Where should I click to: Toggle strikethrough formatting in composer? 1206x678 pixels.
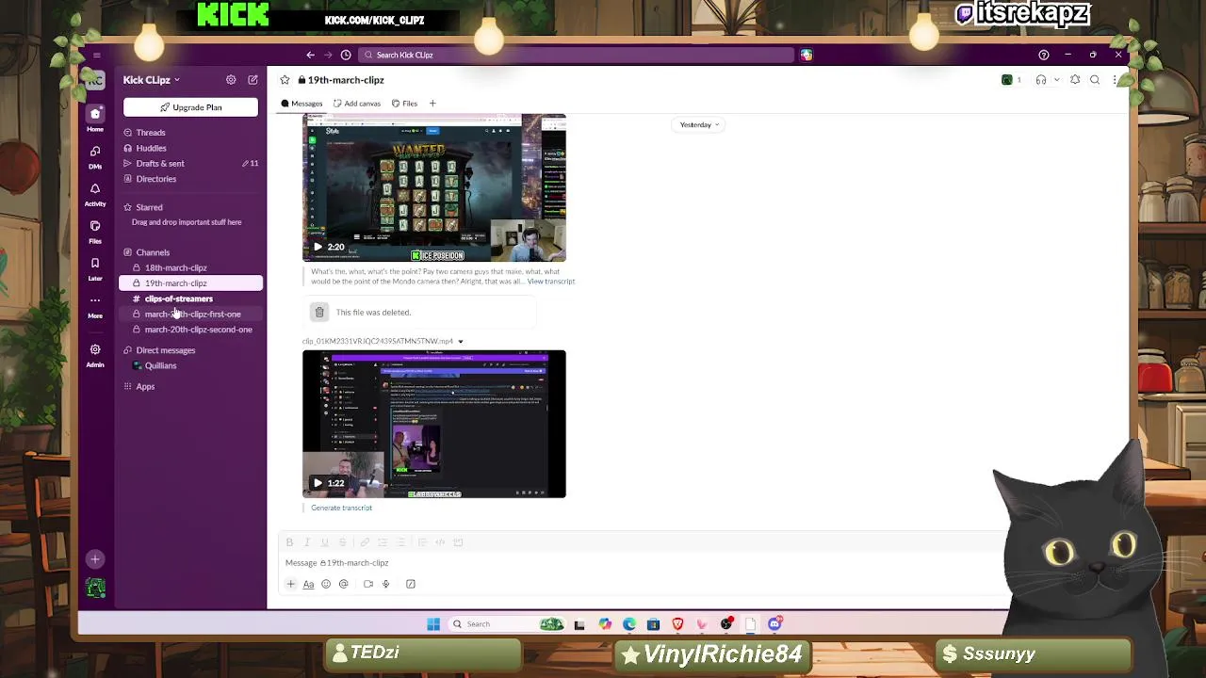click(342, 542)
